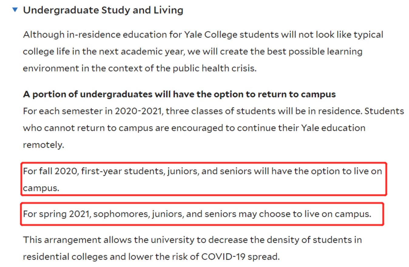Click the phrase 'best possible learning'
This screenshot has width=409, height=267.
[314, 51]
